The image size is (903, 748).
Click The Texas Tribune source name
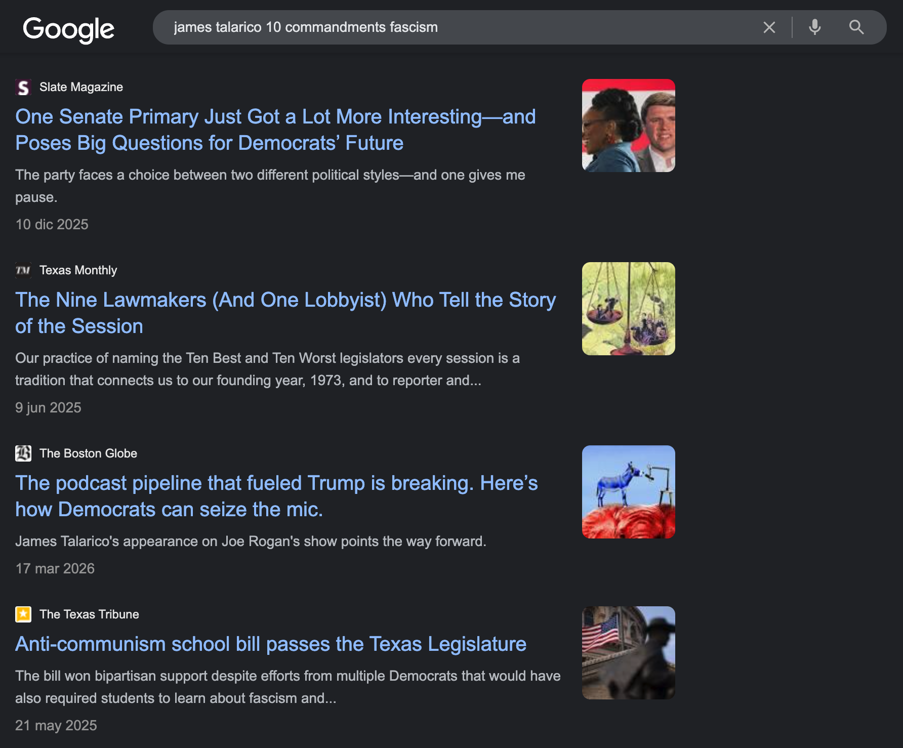pyautogui.click(x=89, y=614)
